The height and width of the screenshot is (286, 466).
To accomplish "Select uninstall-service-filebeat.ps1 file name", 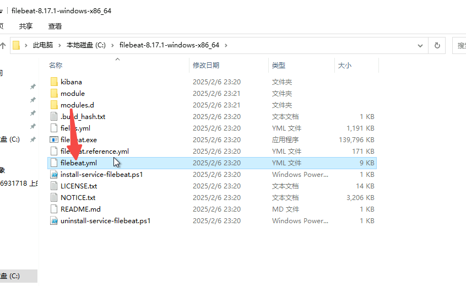I will click(106, 221).
